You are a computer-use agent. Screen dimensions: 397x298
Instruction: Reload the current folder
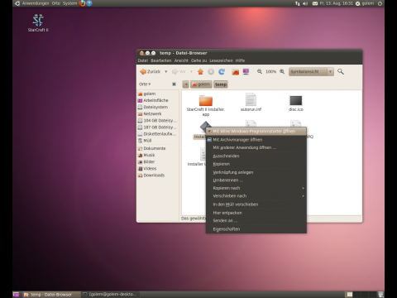pos(222,72)
